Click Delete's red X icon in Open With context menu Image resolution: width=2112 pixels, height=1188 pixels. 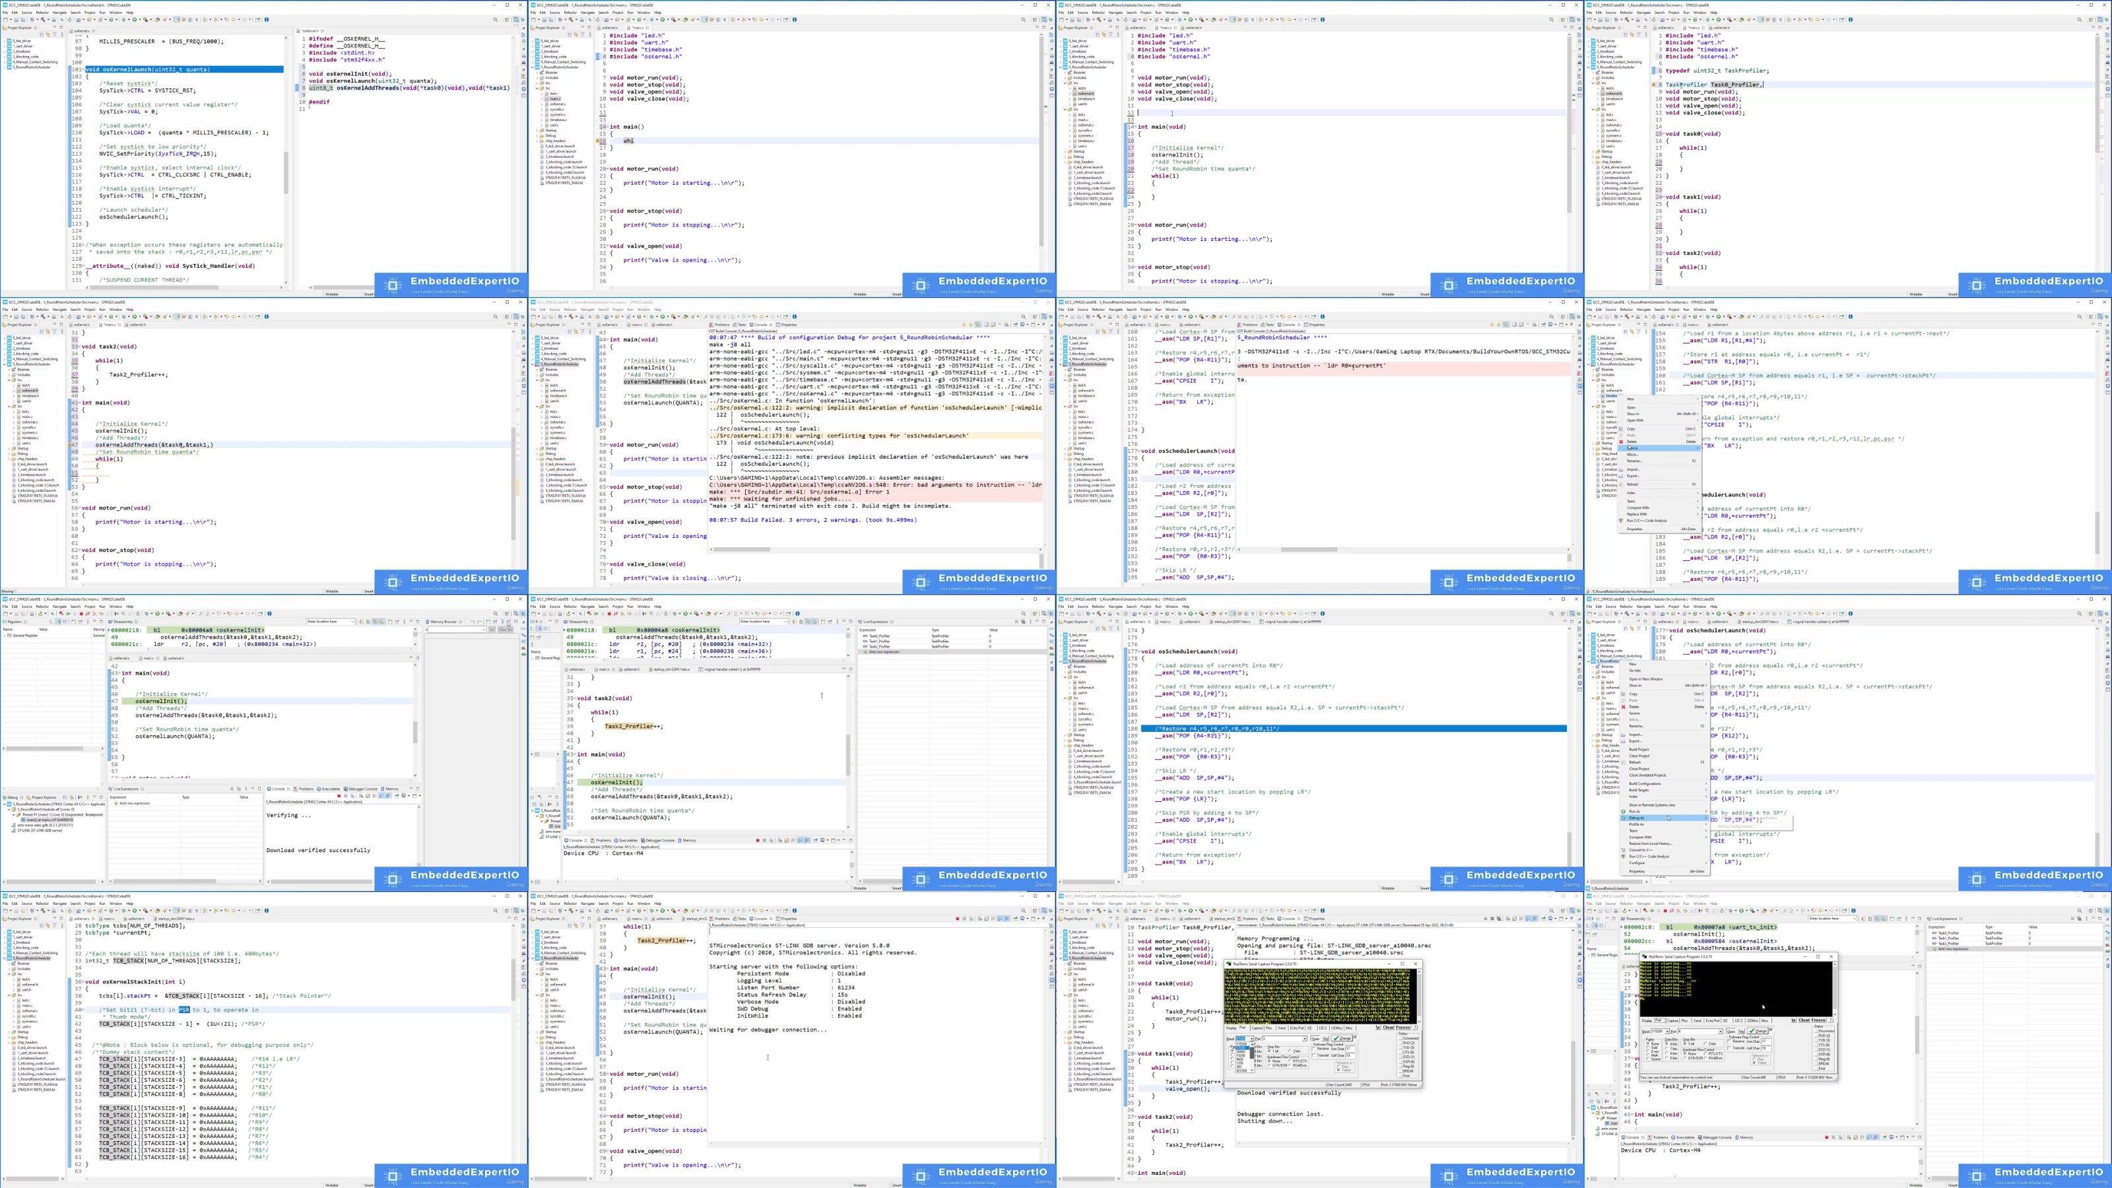click(x=1621, y=443)
